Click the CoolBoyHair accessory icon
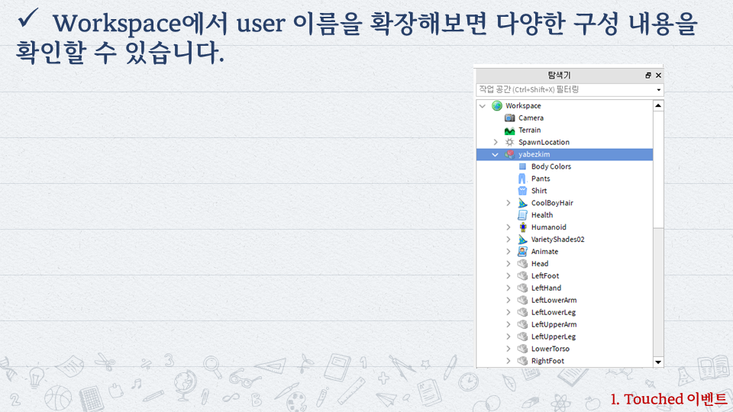733x412 pixels. 522,203
